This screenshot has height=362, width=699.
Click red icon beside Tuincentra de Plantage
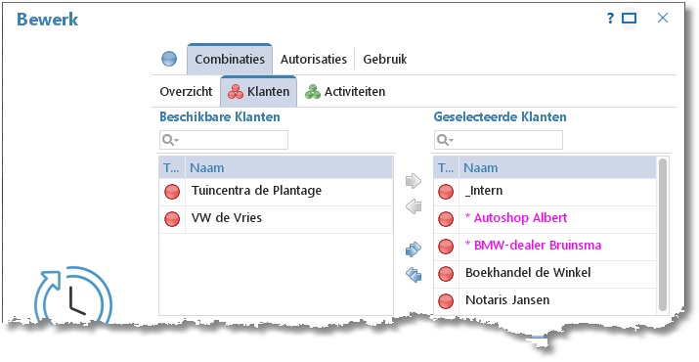pos(172,193)
